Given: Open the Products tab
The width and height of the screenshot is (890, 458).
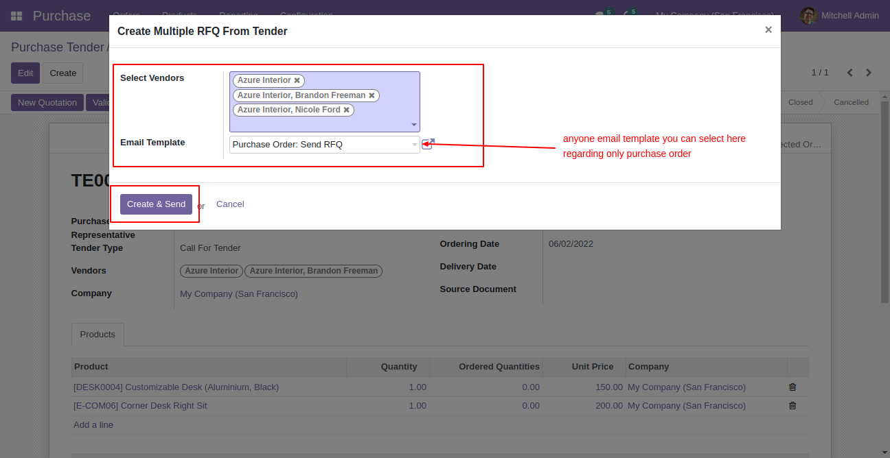Looking at the screenshot, I should point(98,335).
